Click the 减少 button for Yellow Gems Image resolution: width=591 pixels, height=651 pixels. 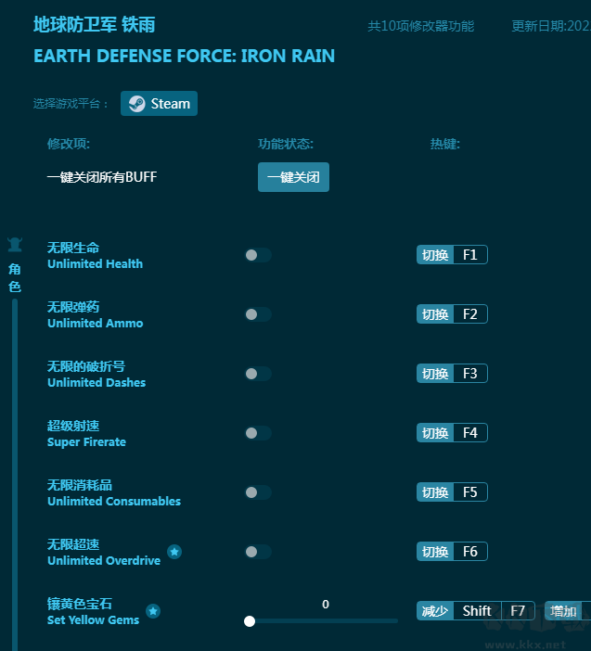435,611
